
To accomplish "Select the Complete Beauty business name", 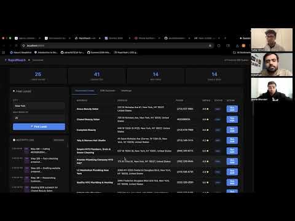I will [x=86, y=130].
